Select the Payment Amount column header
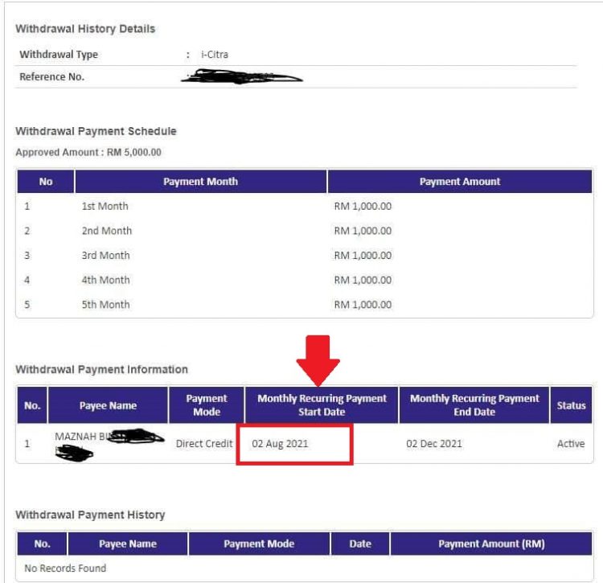The width and height of the screenshot is (603, 583). click(460, 182)
